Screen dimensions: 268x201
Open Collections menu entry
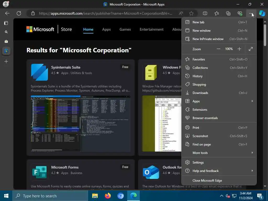[x=219, y=68]
